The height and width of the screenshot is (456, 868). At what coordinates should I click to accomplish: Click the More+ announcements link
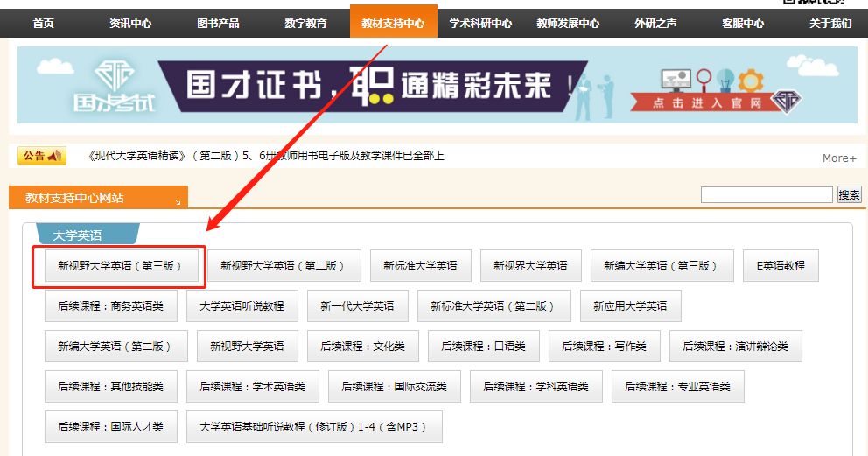838,158
